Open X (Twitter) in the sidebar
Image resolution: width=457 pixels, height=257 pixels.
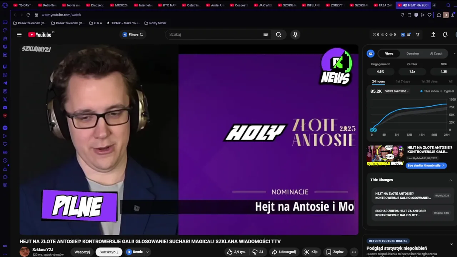(5, 100)
